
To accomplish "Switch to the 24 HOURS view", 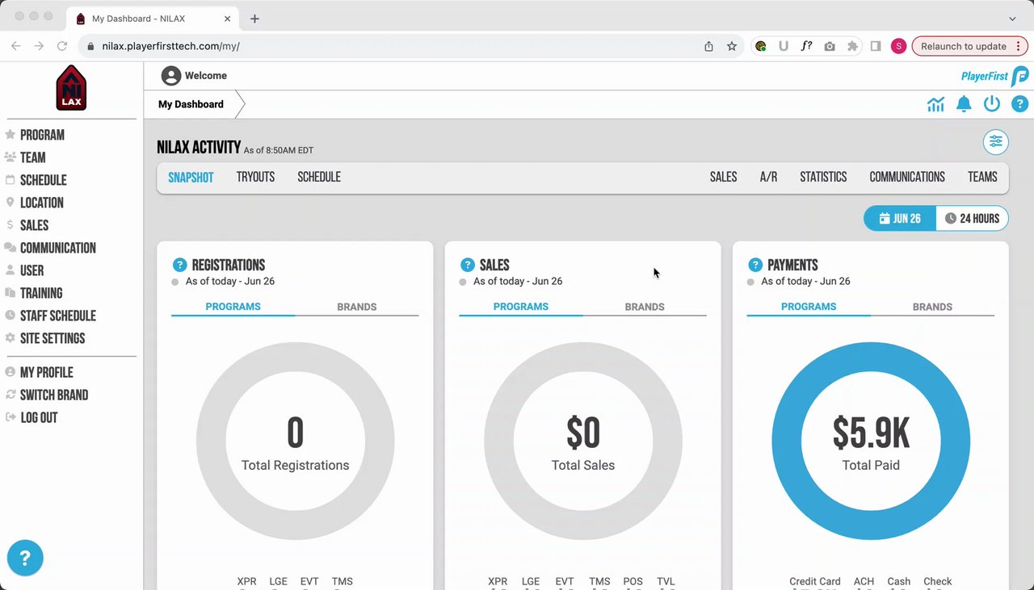I will pos(972,218).
